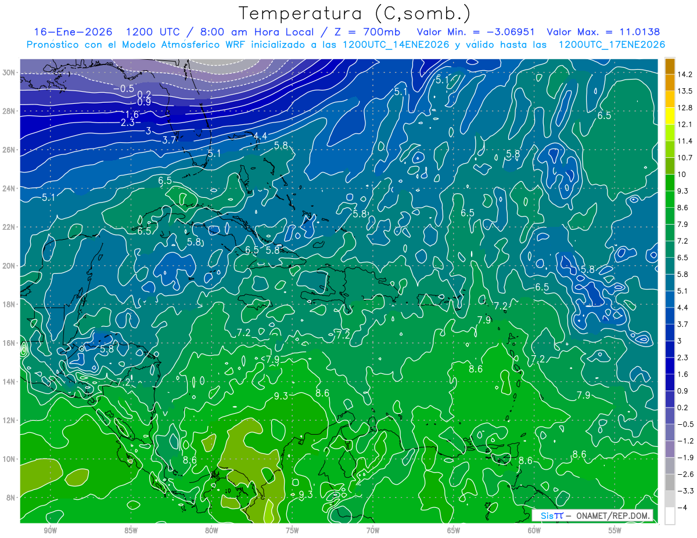The width and height of the screenshot is (697, 538).
Task: Click the '24N' latitude axis label
Action: pyautogui.click(x=8, y=189)
